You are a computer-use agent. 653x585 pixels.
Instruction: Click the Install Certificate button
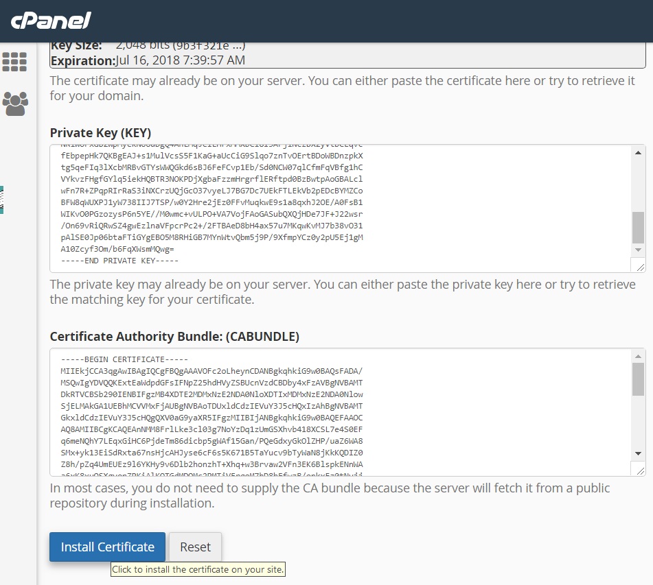coord(107,547)
